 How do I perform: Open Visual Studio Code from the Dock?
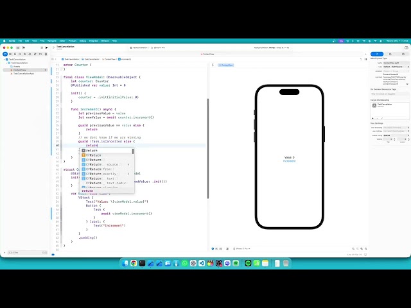pos(202,263)
